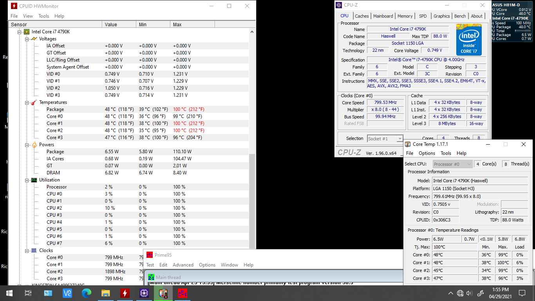535x301 pixels.
Task: Collapse the Clocks group in HWMonitor
Action: 27,250
